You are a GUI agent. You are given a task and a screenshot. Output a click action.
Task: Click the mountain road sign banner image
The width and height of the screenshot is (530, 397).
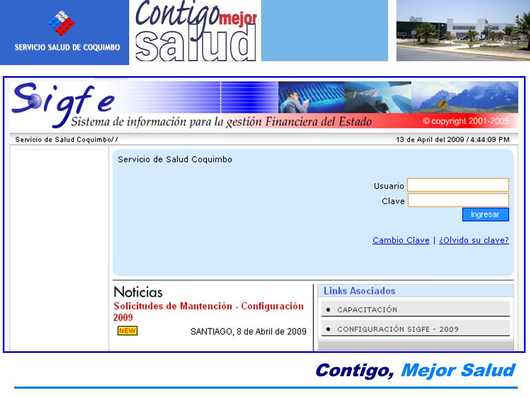tap(465, 97)
